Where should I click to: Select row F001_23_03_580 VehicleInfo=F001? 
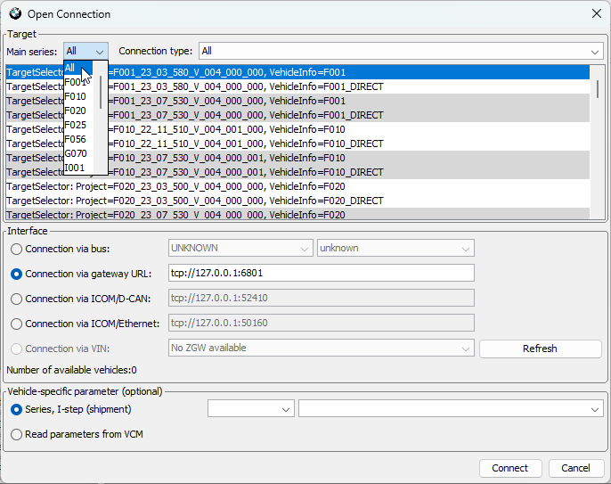click(x=297, y=72)
